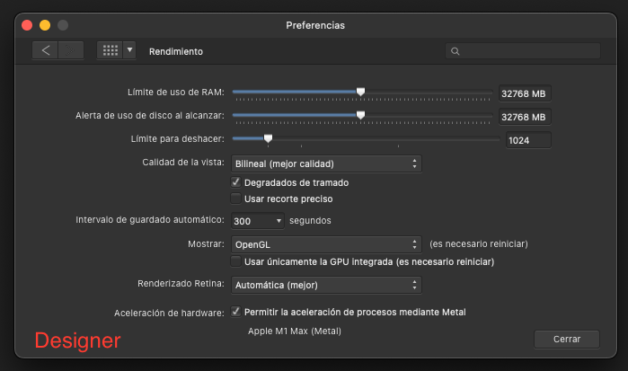
Task: Click the search magnifier icon
Action: click(x=455, y=51)
